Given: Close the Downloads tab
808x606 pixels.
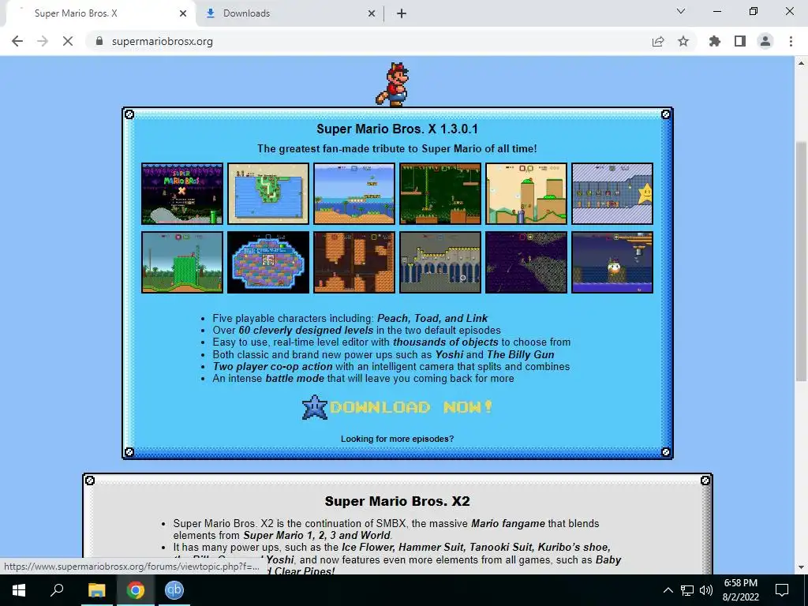Looking at the screenshot, I should 372,13.
